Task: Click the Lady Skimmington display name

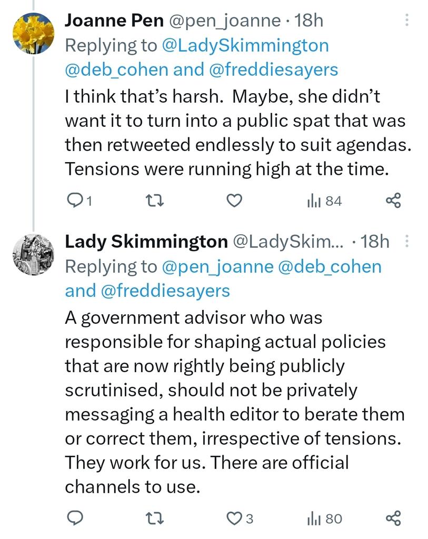Action: pyautogui.click(x=145, y=242)
